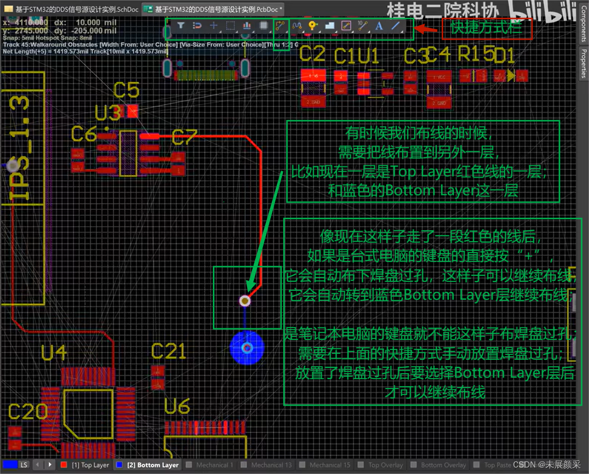Viewport: 589px width, 474px height.
Task: Switch to the SchDoc document tab
Action: tap(71, 9)
